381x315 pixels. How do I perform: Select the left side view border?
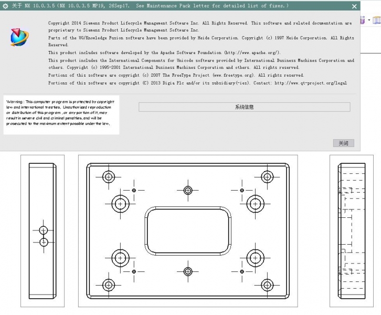pyautogui.click(x=43, y=231)
